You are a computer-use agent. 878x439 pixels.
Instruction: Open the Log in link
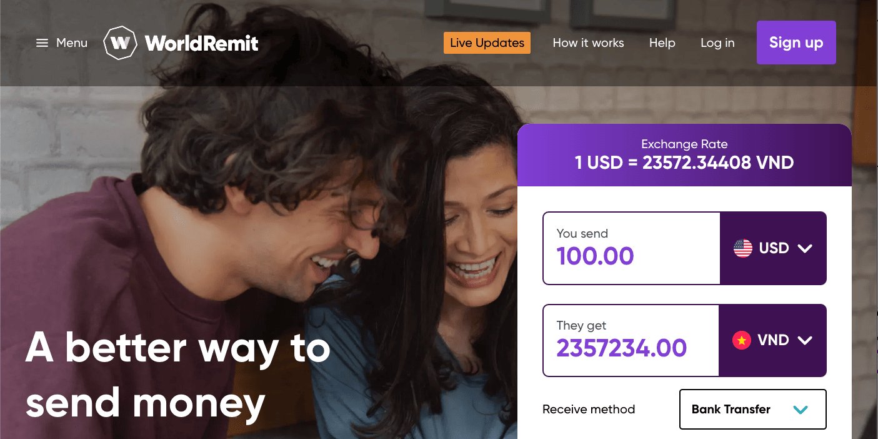[x=717, y=43]
